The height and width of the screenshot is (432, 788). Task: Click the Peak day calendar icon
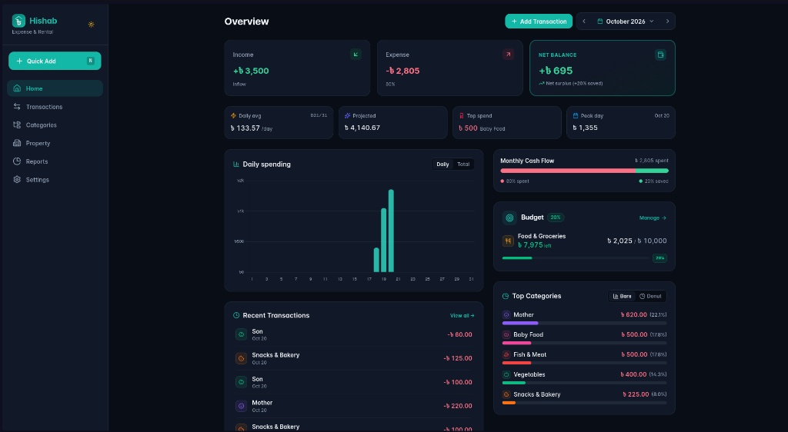(x=576, y=115)
